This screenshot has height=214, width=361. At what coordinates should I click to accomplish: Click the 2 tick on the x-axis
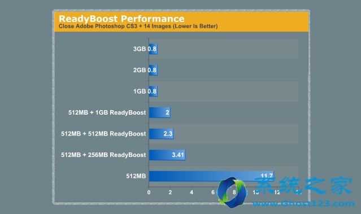pyautogui.click(x=170, y=193)
